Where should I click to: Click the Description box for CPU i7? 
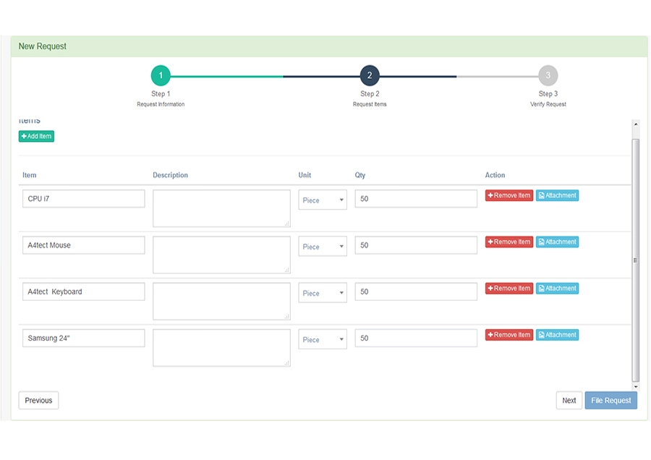(221, 208)
